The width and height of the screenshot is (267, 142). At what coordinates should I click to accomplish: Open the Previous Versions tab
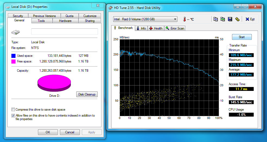click(44, 16)
